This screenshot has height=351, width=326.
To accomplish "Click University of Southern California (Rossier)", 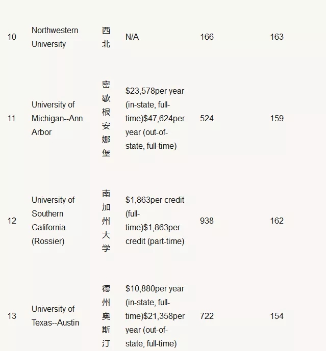I will 53,221.
